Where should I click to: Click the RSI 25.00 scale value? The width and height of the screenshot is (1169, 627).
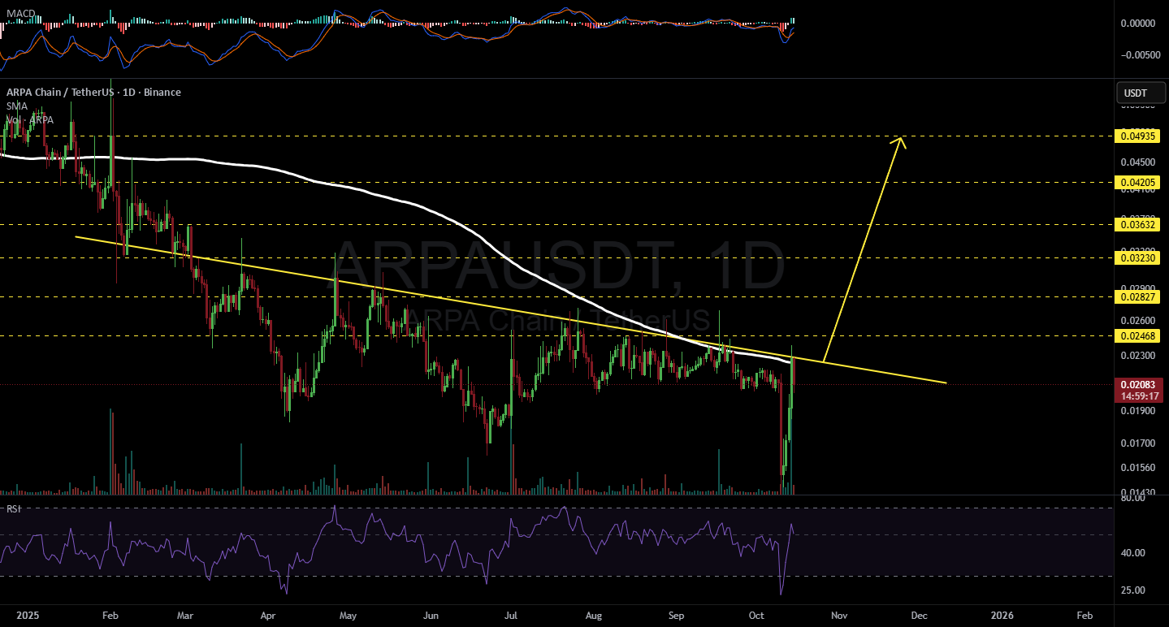point(1134,590)
